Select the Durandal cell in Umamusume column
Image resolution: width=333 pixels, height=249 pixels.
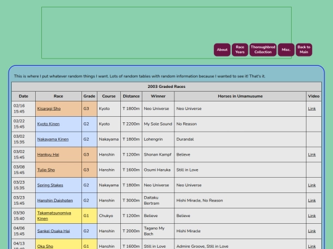coord(240,140)
